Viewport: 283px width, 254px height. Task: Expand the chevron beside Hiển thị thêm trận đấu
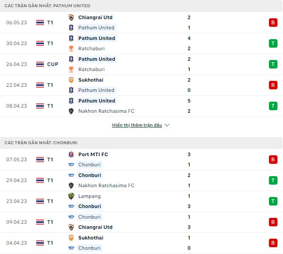coord(167,126)
